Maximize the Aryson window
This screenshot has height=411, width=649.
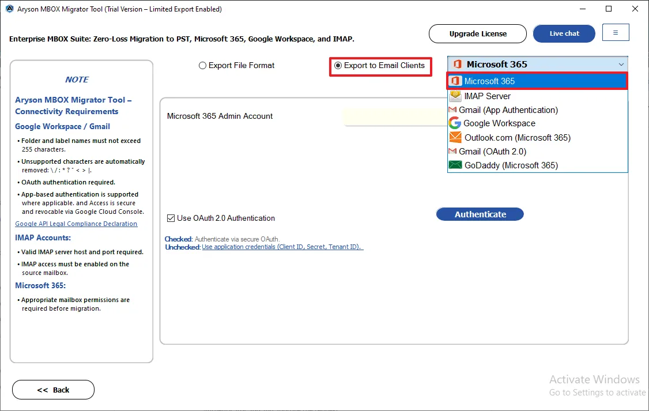609,9
